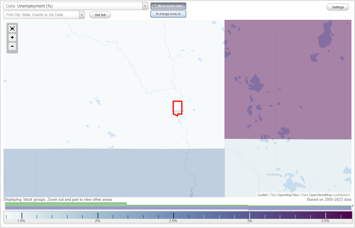Click the full-extent map icon

click(12, 28)
